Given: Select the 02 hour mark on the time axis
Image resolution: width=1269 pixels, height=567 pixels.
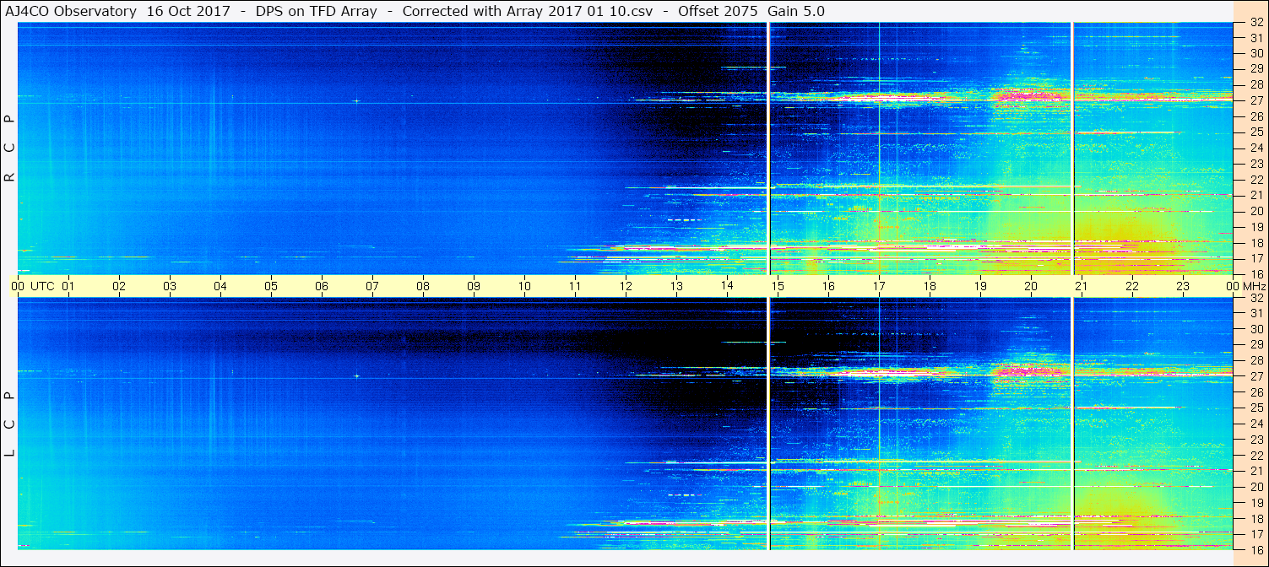Looking at the screenshot, I should (119, 286).
